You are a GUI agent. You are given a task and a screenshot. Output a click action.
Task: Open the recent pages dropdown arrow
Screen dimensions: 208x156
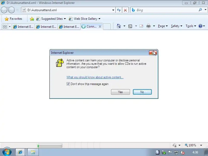pos(17,10)
